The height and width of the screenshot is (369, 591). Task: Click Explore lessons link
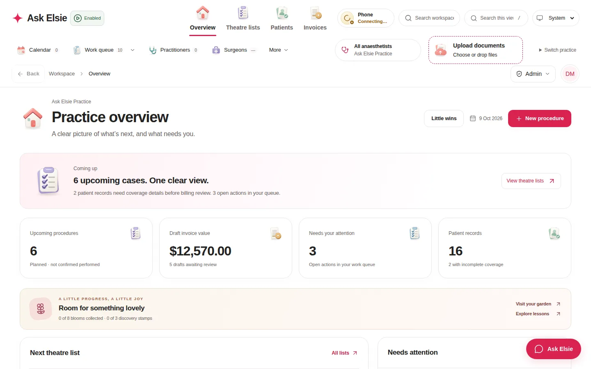point(538,314)
